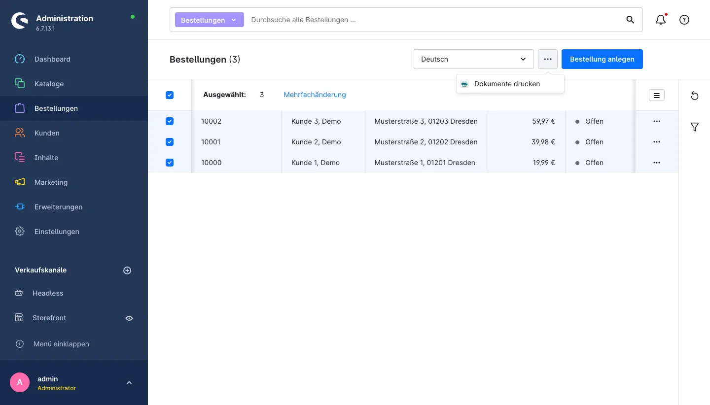This screenshot has height=405, width=710.
Task: Open the Dashboard sidebar icon
Action: (20, 59)
